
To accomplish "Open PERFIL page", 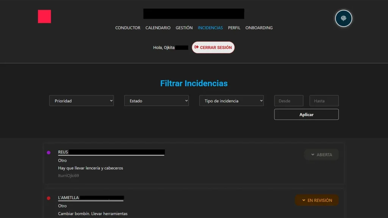I will tap(234, 28).
